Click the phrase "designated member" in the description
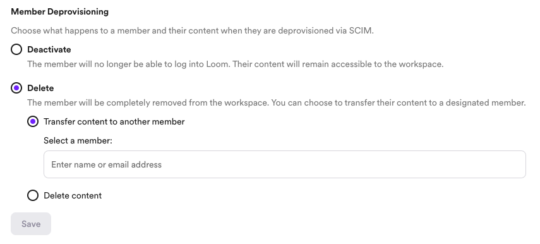 (486, 103)
